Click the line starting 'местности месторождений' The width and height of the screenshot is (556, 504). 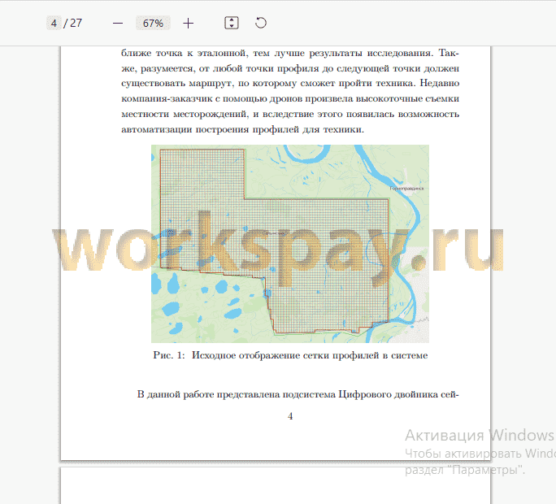[290, 114]
